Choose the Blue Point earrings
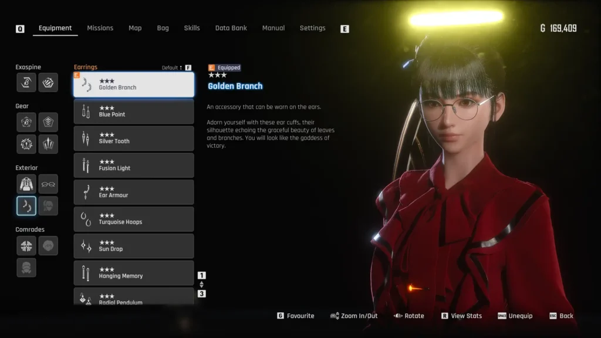Image resolution: width=601 pixels, height=338 pixels. [134, 111]
